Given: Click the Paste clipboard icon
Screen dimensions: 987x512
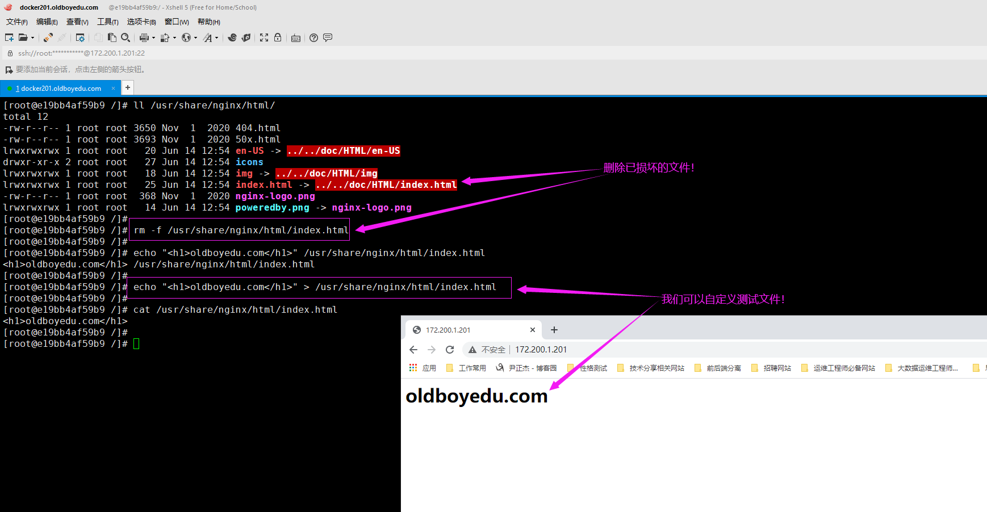Looking at the screenshot, I should click(112, 37).
